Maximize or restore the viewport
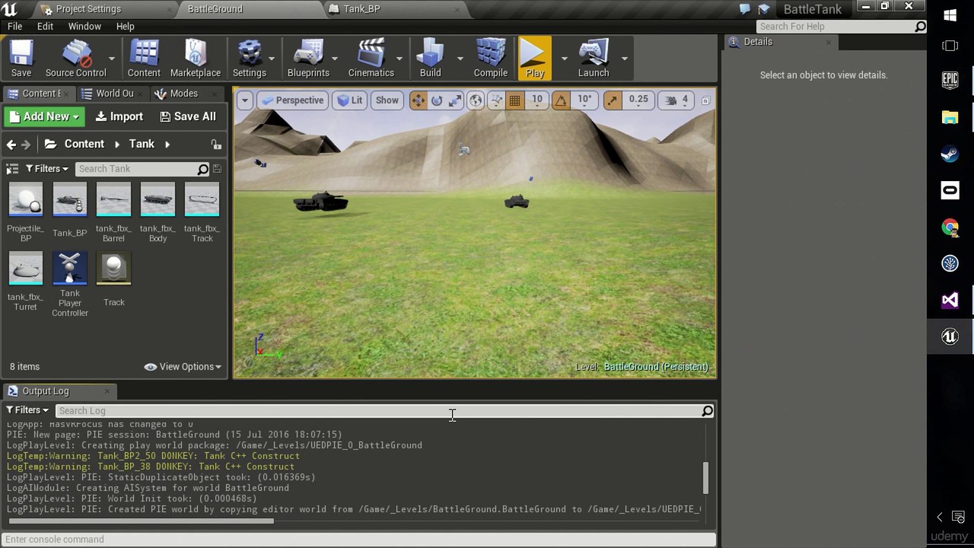Screen dimensions: 974x548 705,100
